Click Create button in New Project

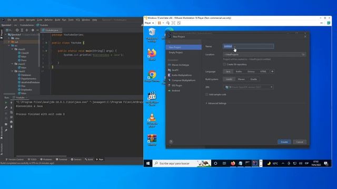[x=284, y=142]
